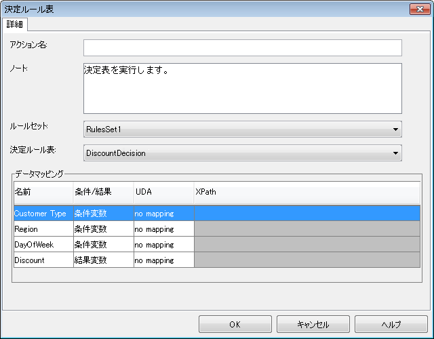434x339 pixels.
Task: Click the XPath column header
Action: coord(307,192)
